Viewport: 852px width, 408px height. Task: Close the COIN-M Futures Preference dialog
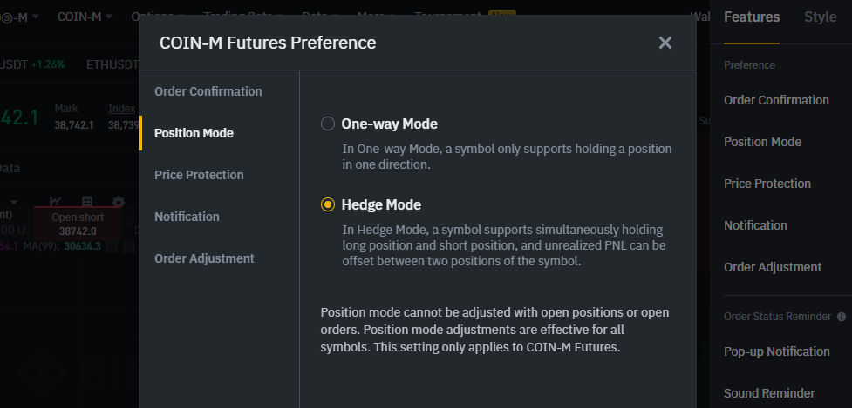[x=665, y=43]
